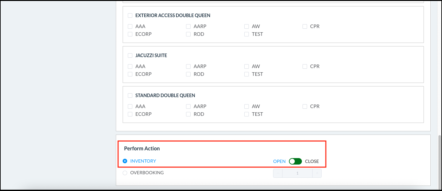This screenshot has width=442, height=191.
Task: Check TEST under EXTERIOR ACCESS DOUBLE QUEEN
Action: point(247,34)
